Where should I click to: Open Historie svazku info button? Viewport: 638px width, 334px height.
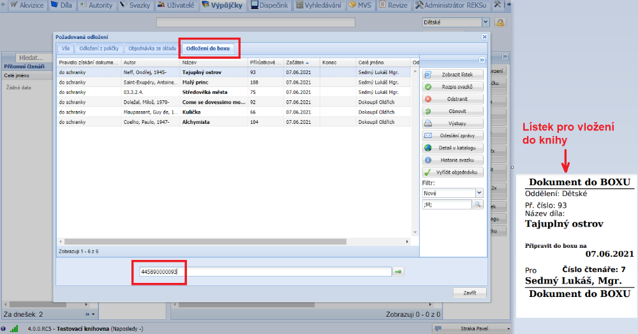[x=453, y=160]
